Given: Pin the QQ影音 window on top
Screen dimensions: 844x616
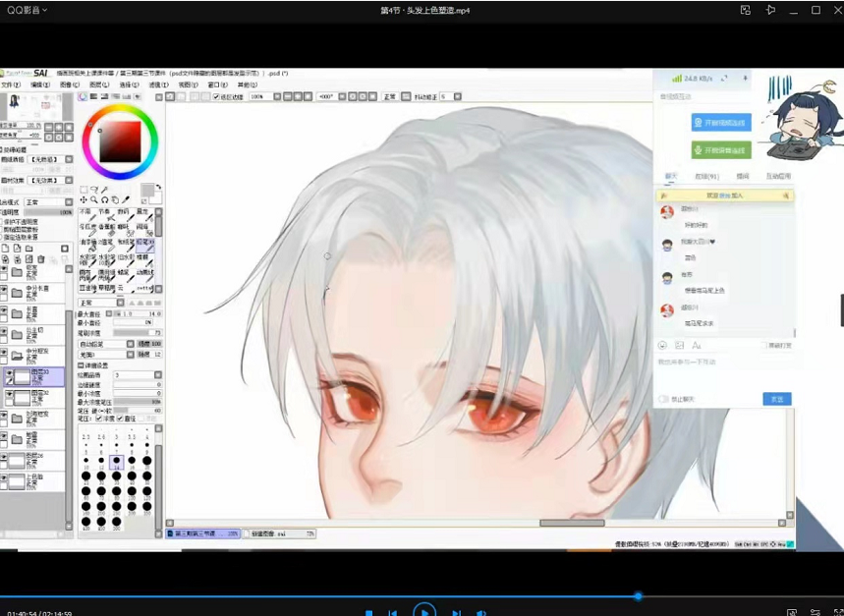Looking at the screenshot, I should [770, 10].
